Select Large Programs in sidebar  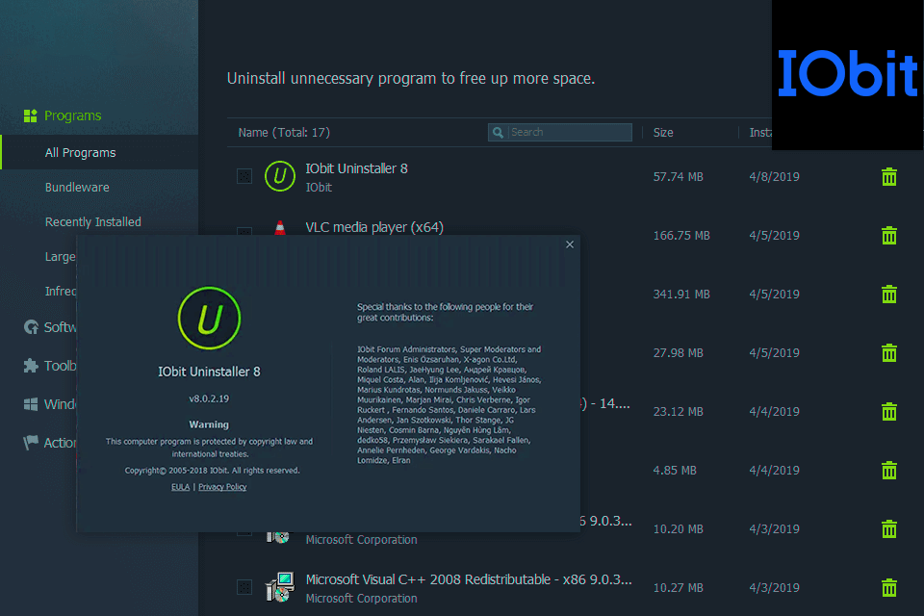[x=60, y=256]
